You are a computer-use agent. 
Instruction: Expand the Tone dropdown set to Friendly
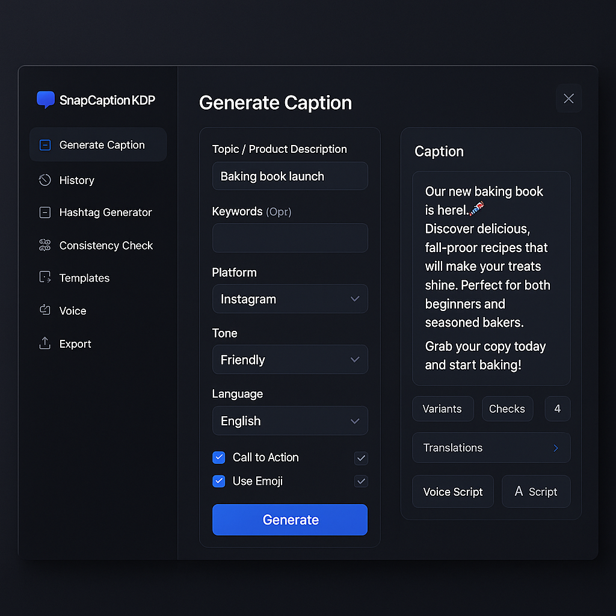point(290,360)
